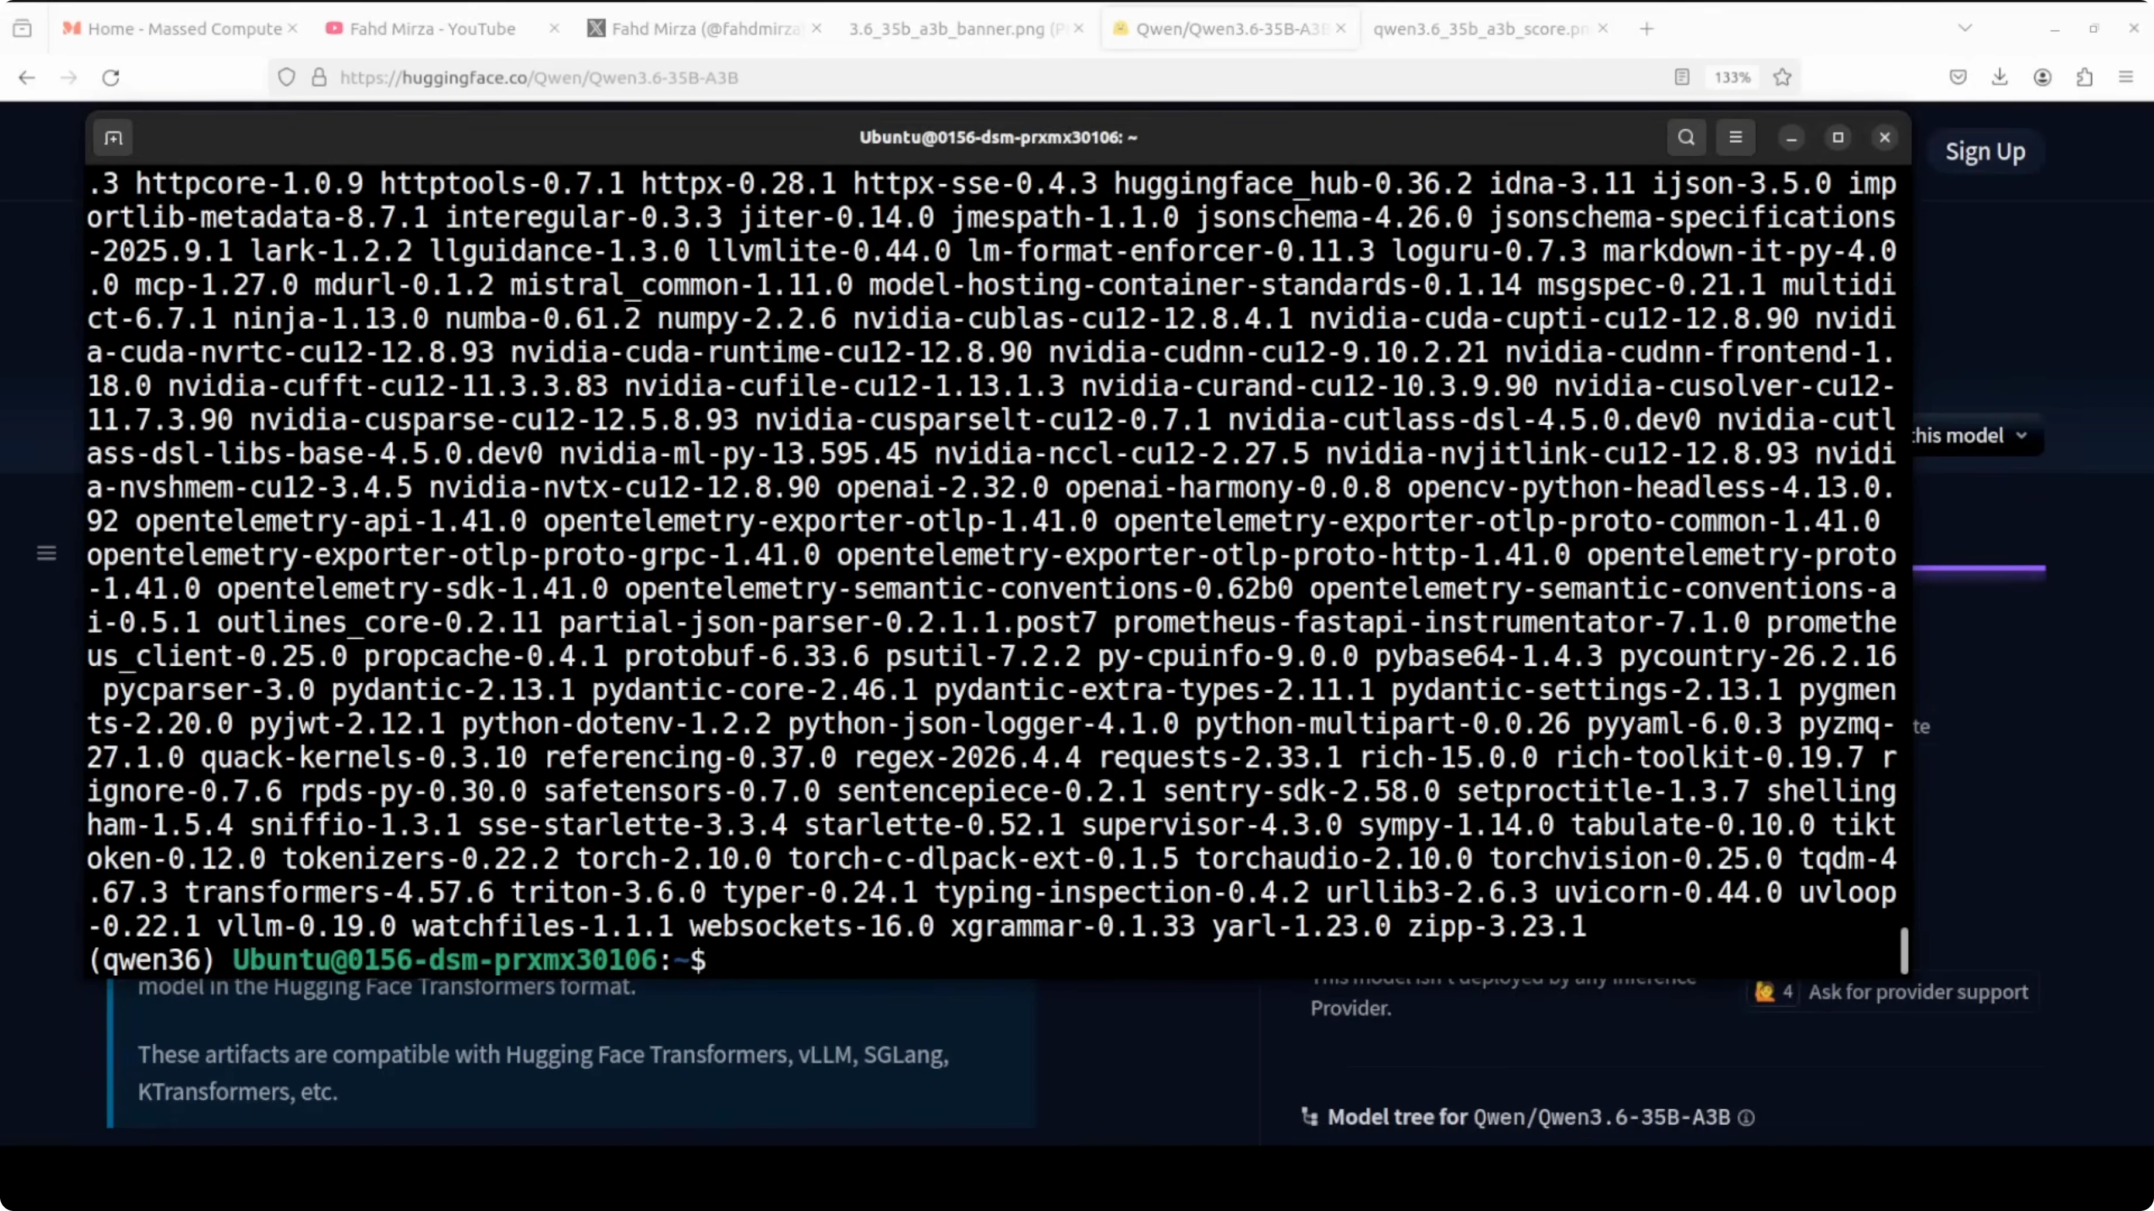Viewport: 2154px width, 1211px height.
Task: Click the new terminal tab icon
Action: click(114, 138)
